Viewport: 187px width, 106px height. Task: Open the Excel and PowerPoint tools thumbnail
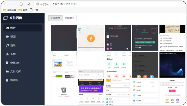[118, 65]
